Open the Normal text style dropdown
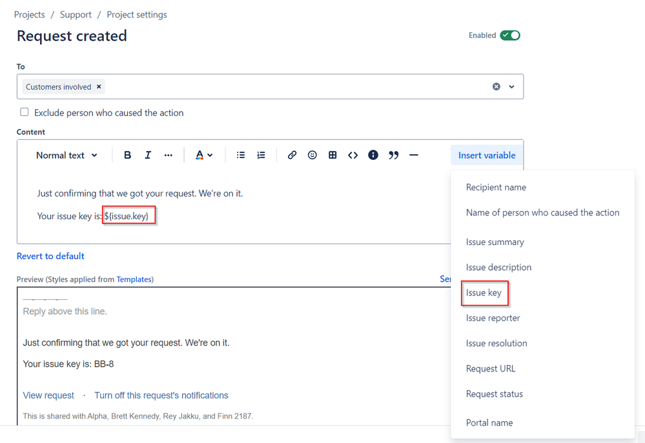Viewport: 645px width, 443px height. point(67,155)
